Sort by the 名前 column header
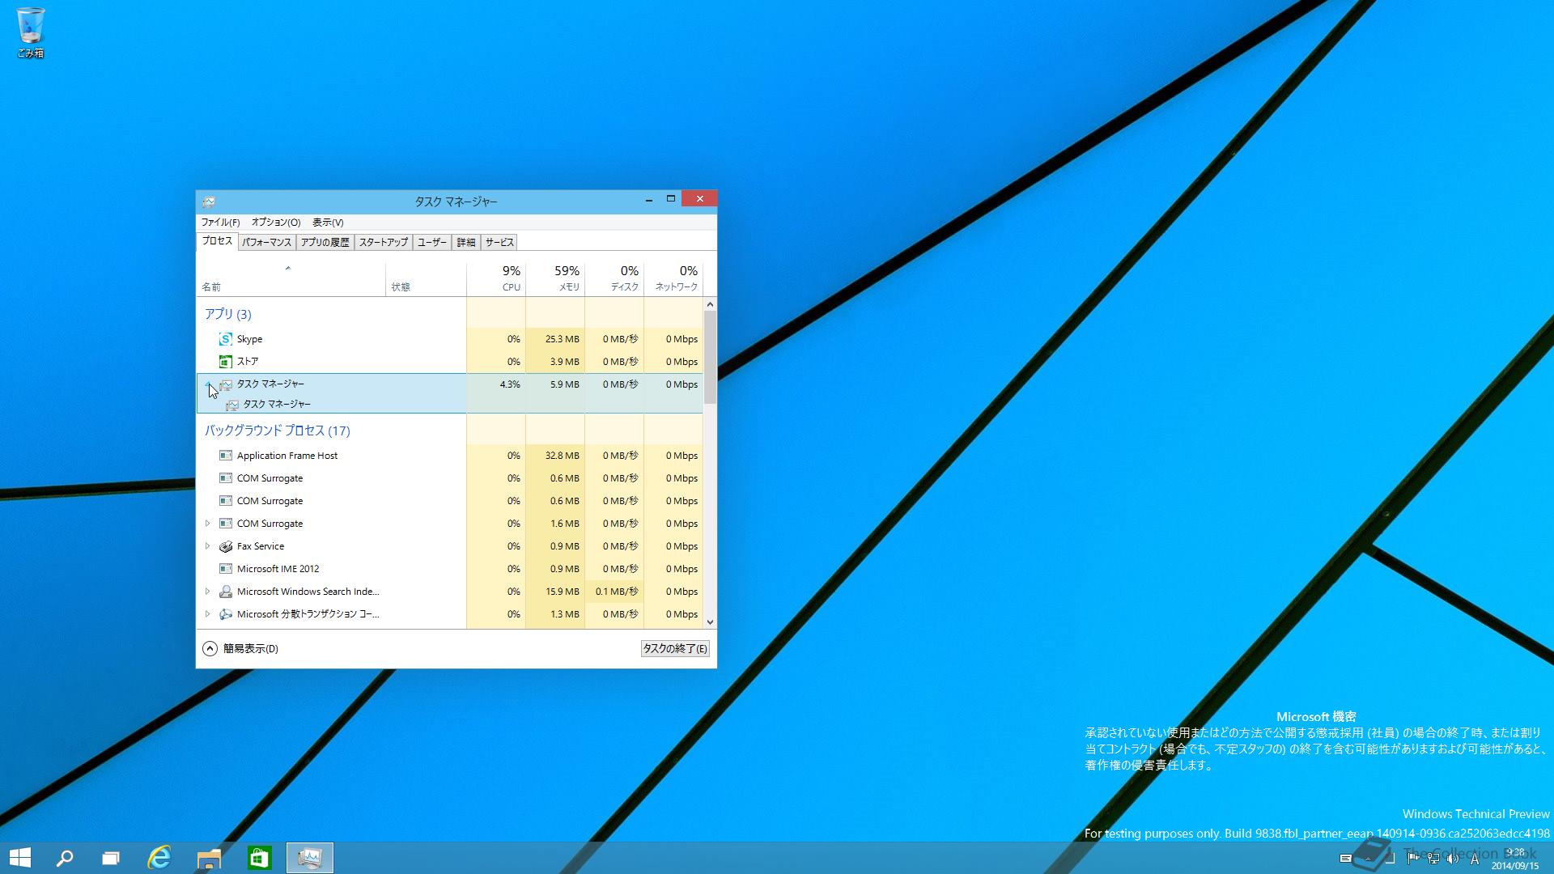1554x874 pixels. 291,278
